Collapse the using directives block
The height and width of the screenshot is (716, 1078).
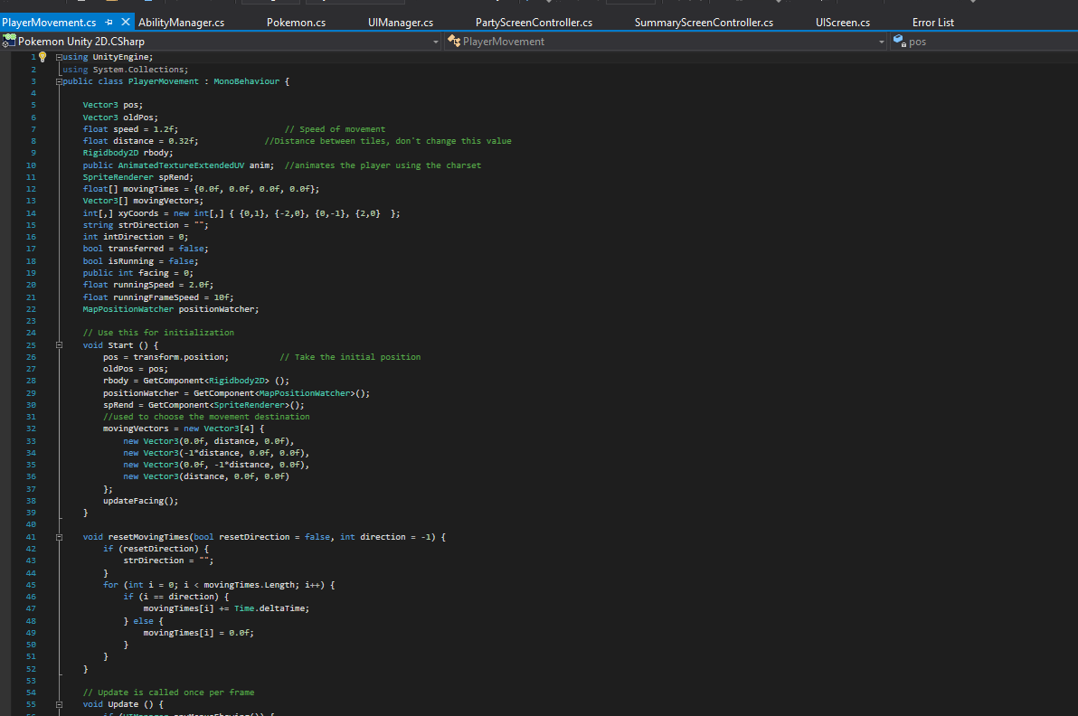tap(60, 57)
